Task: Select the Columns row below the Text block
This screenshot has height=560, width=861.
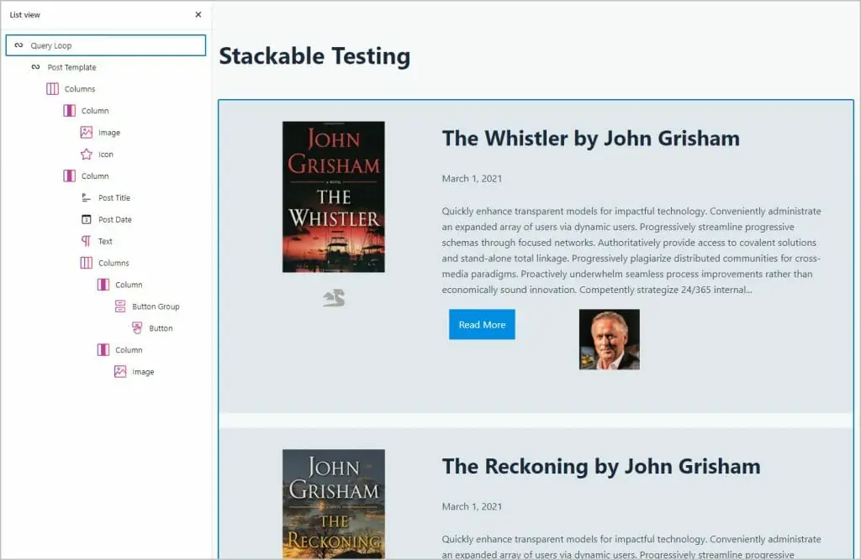Action: 105,263
